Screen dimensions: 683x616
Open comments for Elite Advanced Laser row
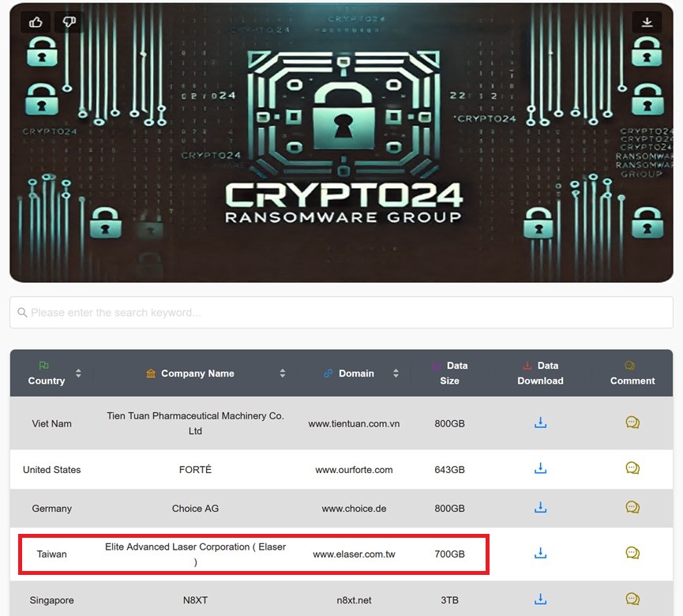click(632, 553)
